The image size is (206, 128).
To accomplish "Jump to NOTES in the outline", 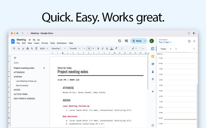I will (17, 90).
